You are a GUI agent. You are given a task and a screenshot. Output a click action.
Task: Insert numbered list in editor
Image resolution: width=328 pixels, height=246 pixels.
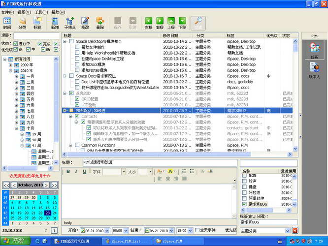coord(184,171)
